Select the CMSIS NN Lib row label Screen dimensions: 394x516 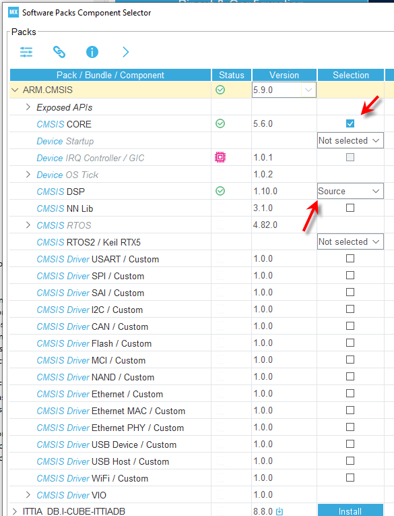coord(65,208)
